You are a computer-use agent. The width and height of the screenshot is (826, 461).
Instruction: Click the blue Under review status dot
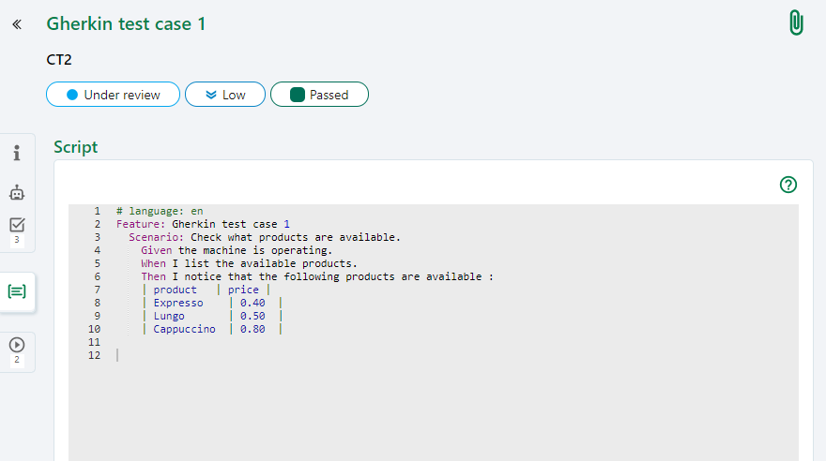coord(72,95)
